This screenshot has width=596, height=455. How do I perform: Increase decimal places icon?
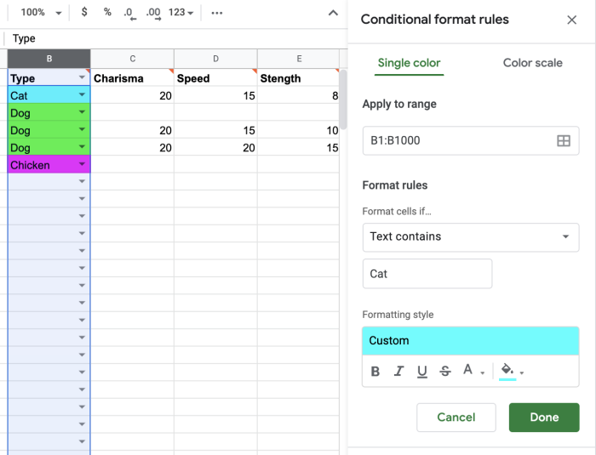pos(153,13)
